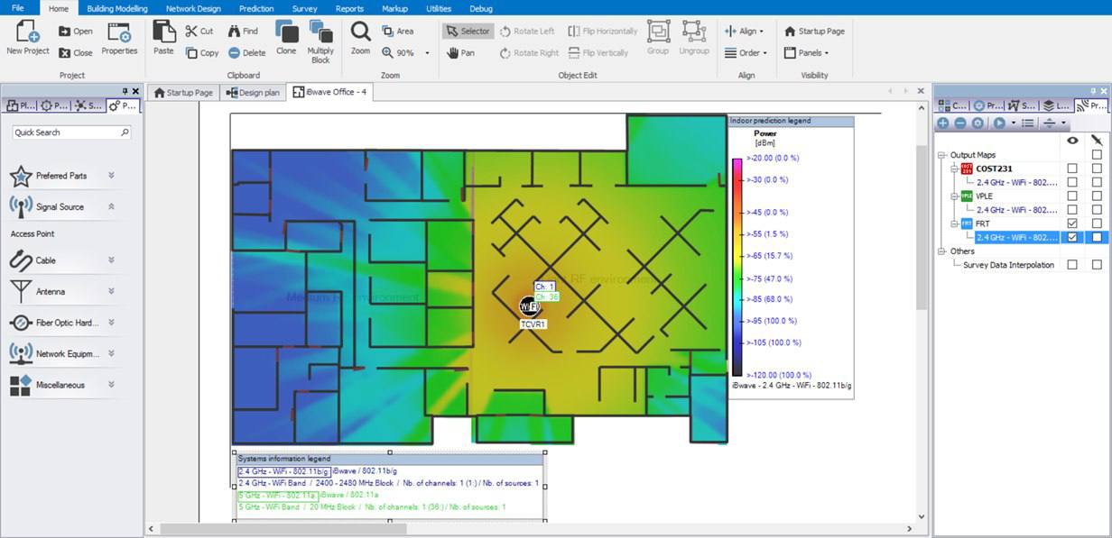Expand the Fiber Optic Hardware chevron
The width and height of the screenshot is (1112, 538).
click(x=111, y=323)
